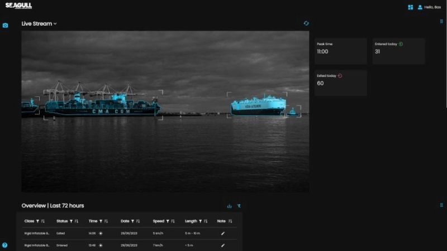Sort the Length column

pos(206,221)
